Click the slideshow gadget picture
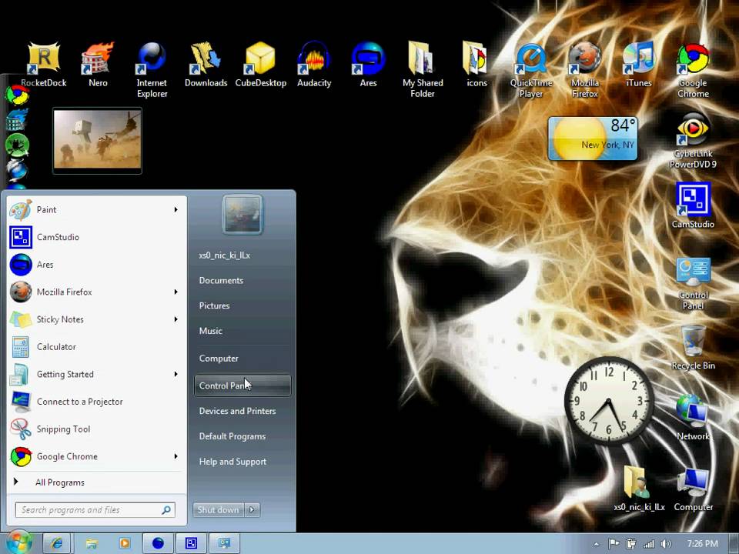The image size is (739, 554). 98,140
